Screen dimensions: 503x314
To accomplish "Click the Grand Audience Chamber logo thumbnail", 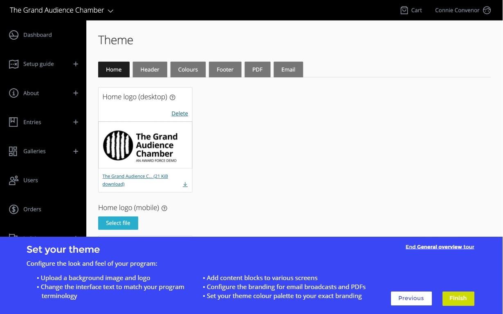I will [x=145, y=145].
